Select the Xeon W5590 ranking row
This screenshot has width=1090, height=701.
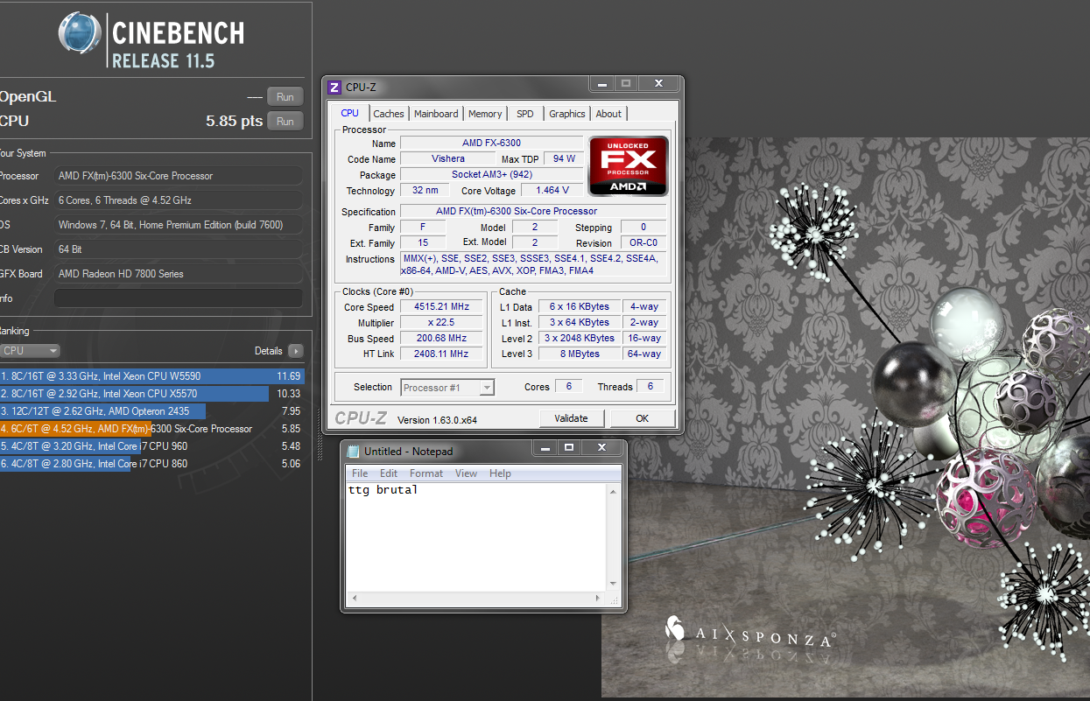tap(151, 376)
